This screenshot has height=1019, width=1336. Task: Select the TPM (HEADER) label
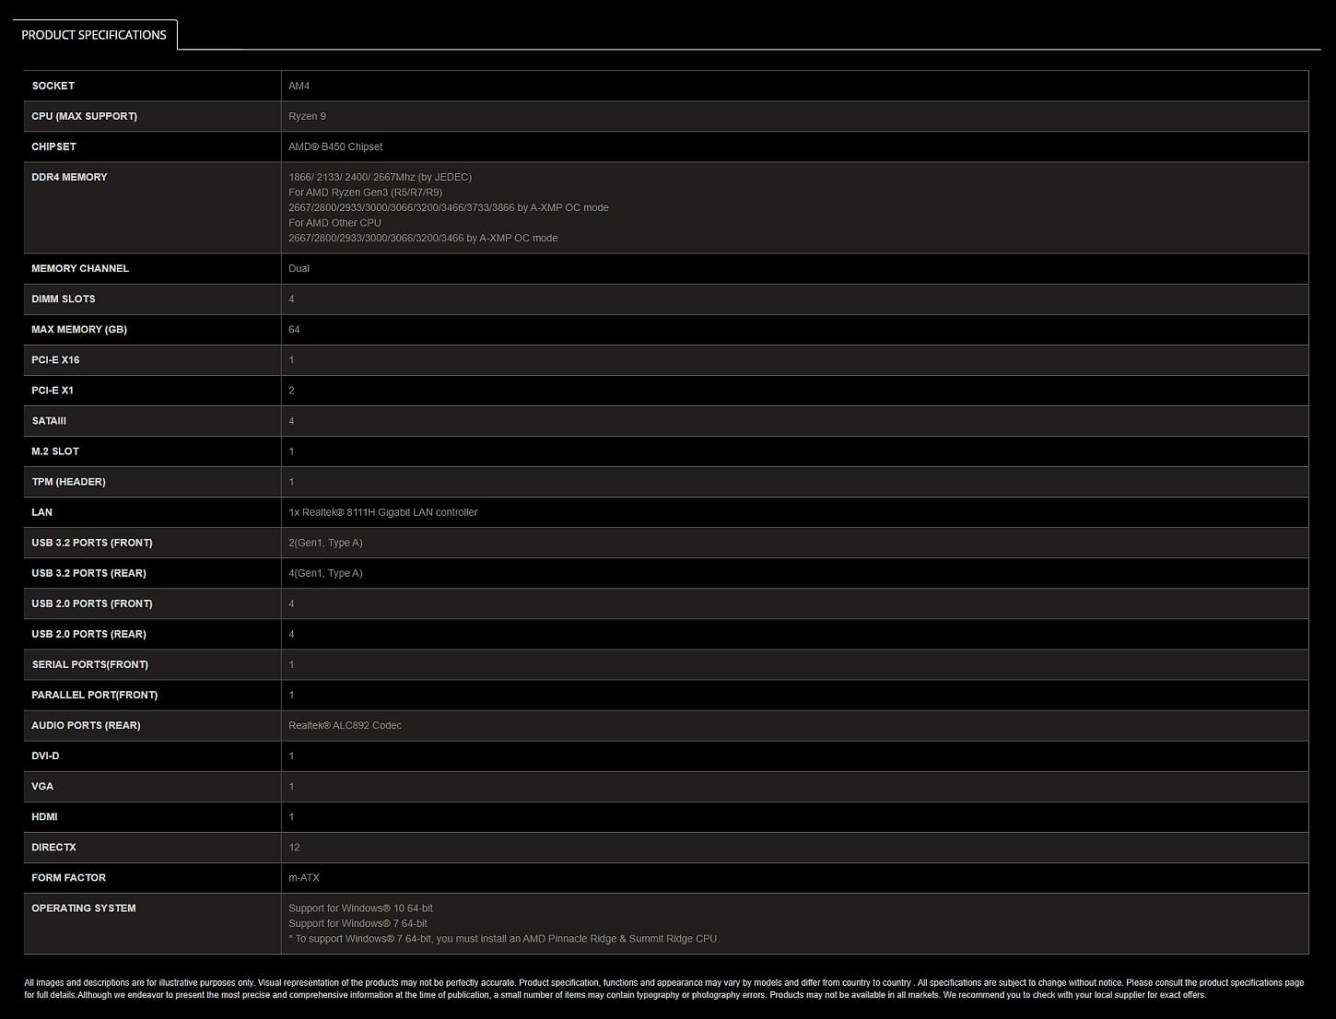click(68, 481)
